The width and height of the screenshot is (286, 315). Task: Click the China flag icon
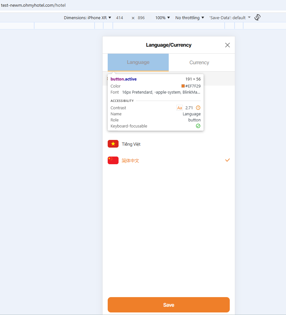(113, 160)
